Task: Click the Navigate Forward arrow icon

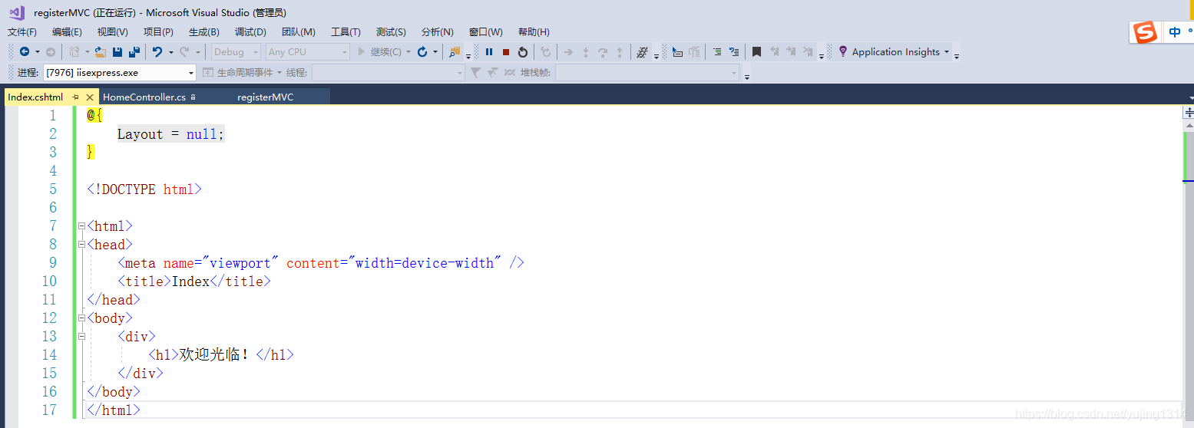Action: coord(50,52)
